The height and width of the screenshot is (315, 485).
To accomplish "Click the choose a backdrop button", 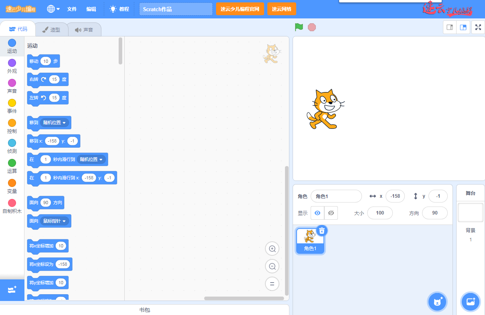I will point(471,302).
